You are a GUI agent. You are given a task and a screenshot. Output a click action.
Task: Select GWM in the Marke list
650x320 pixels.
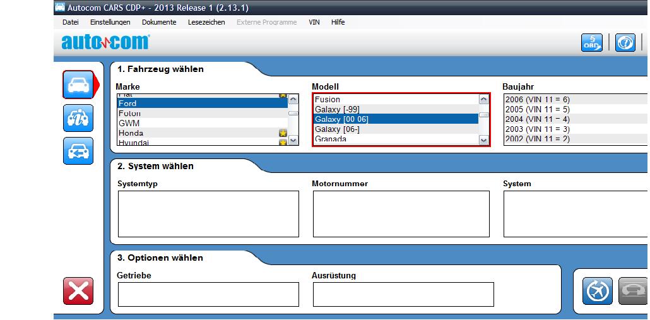click(x=203, y=123)
